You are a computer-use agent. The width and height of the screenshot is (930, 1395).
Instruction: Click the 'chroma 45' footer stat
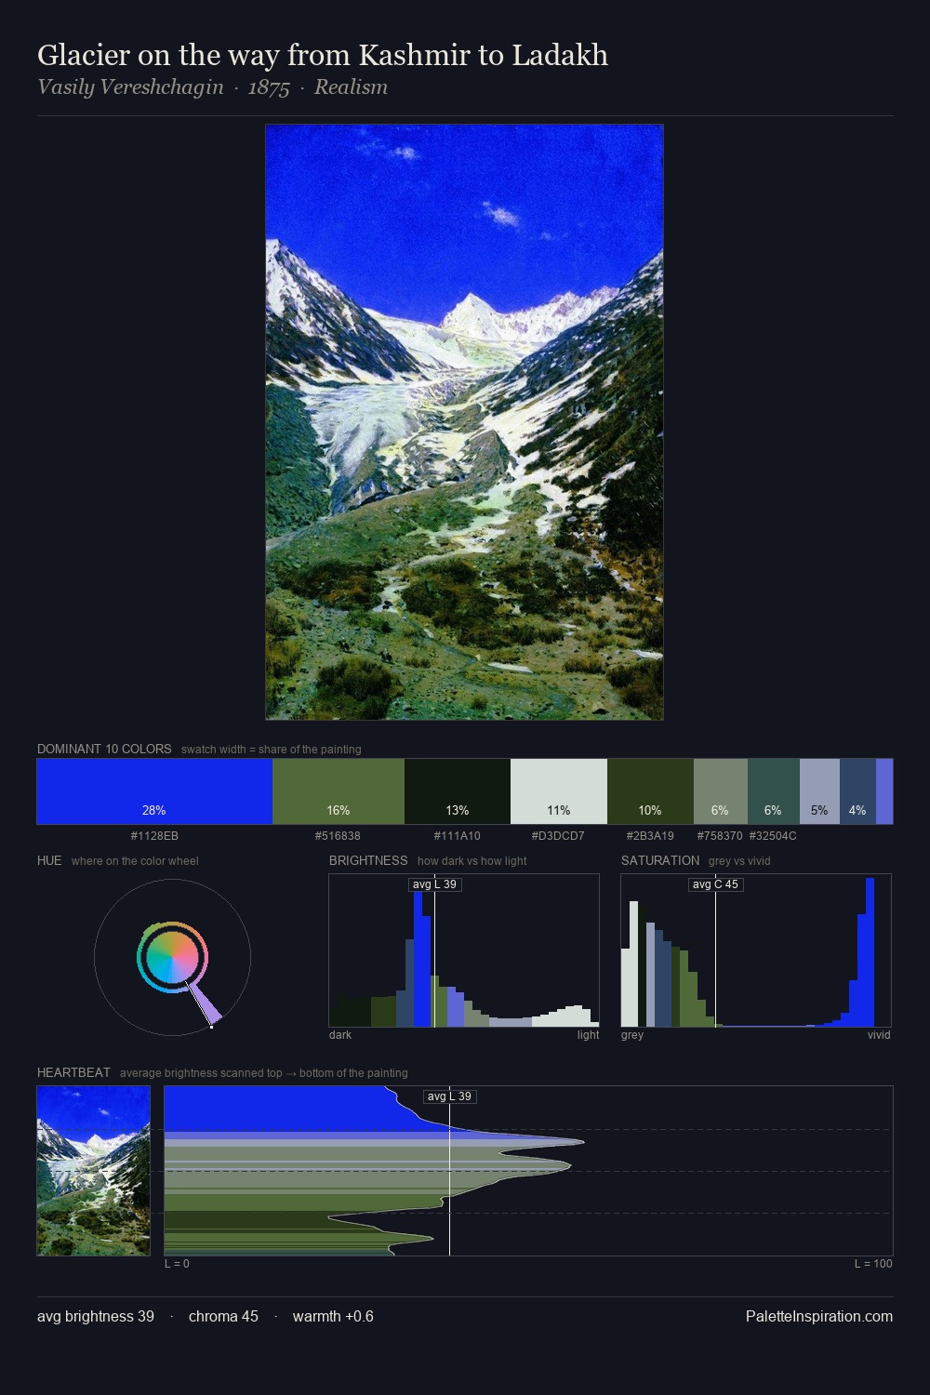[223, 1316]
